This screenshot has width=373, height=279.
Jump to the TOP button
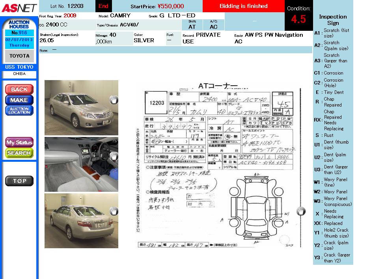[19, 181]
